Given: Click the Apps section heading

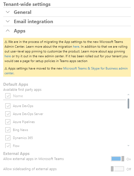Looking at the screenshot, I should click(x=20, y=31).
